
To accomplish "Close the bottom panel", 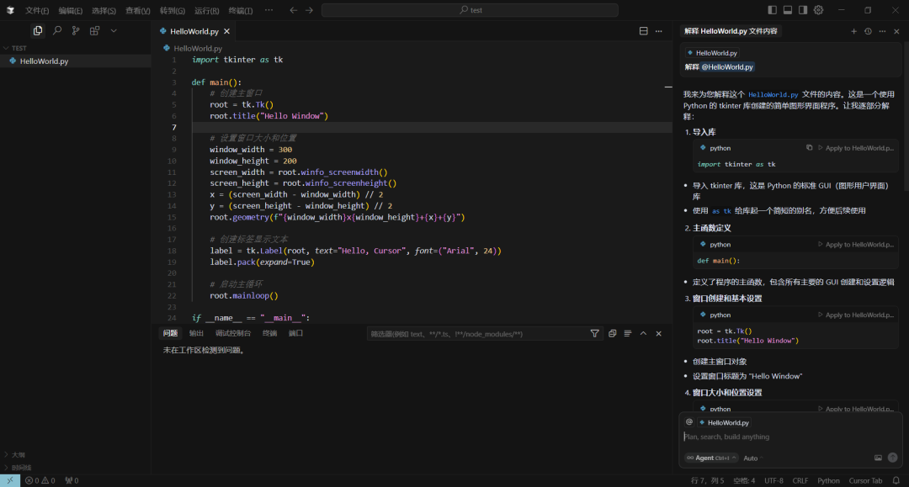I will pyautogui.click(x=658, y=334).
